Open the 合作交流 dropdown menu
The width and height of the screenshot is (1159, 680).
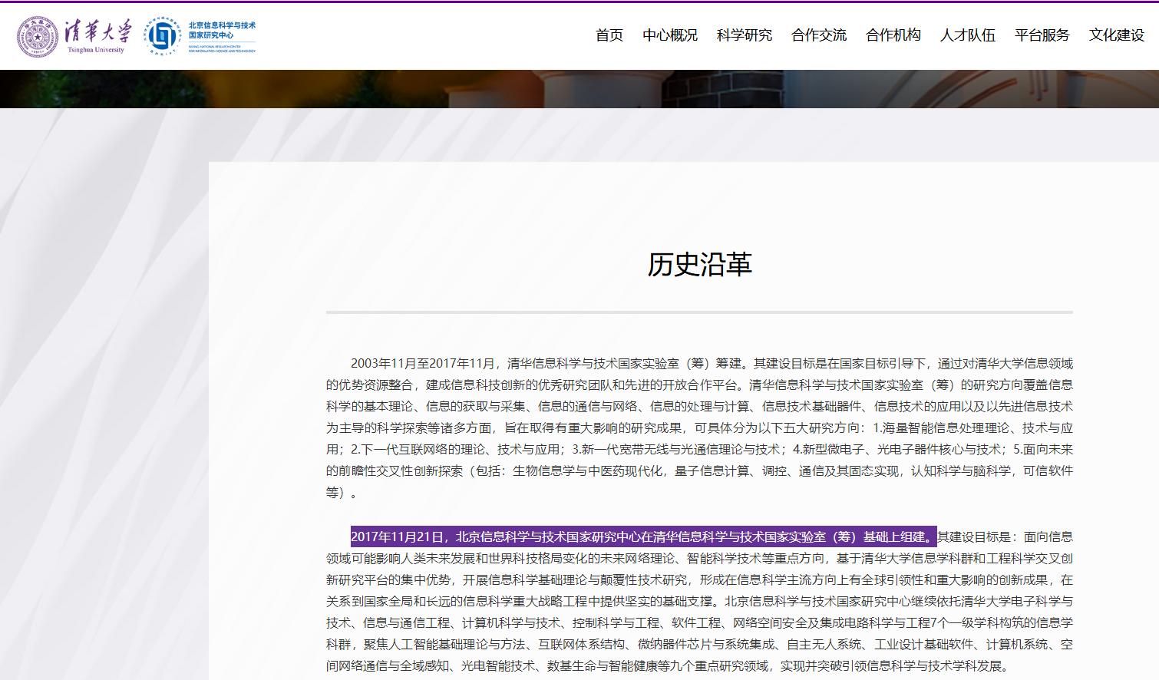click(819, 35)
